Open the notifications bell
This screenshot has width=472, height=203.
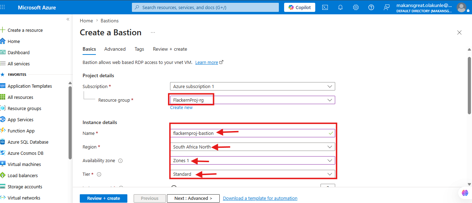[340, 7]
